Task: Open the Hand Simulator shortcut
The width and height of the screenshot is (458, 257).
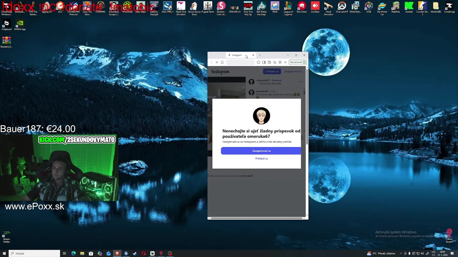Action: point(328,9)
